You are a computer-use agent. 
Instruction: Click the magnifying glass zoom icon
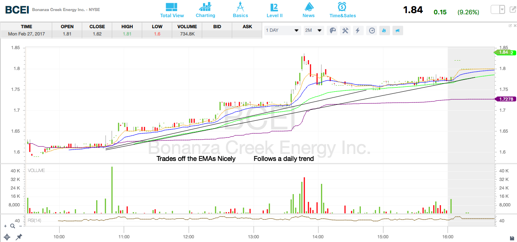click(12, 226)
